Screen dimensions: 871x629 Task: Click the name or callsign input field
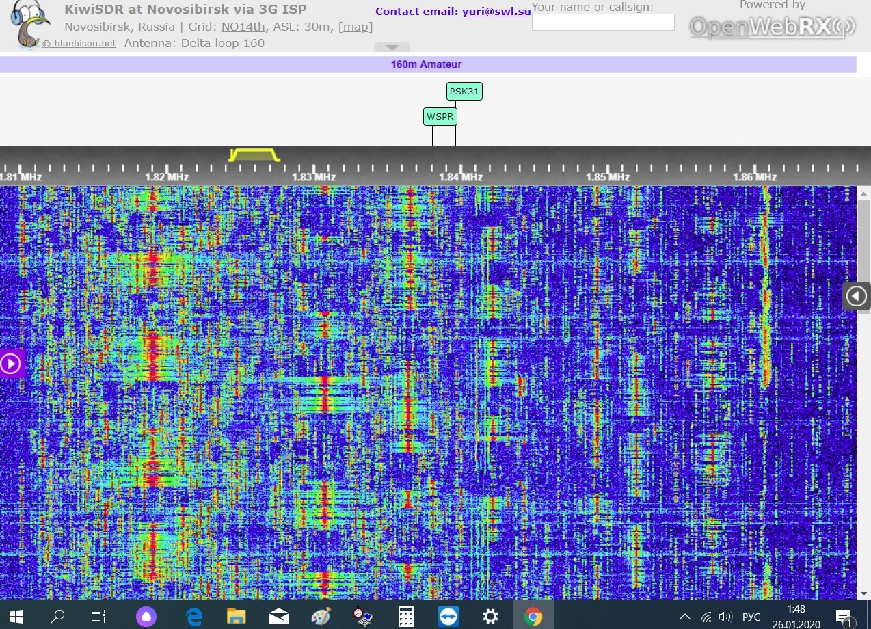tap(603, 23)
